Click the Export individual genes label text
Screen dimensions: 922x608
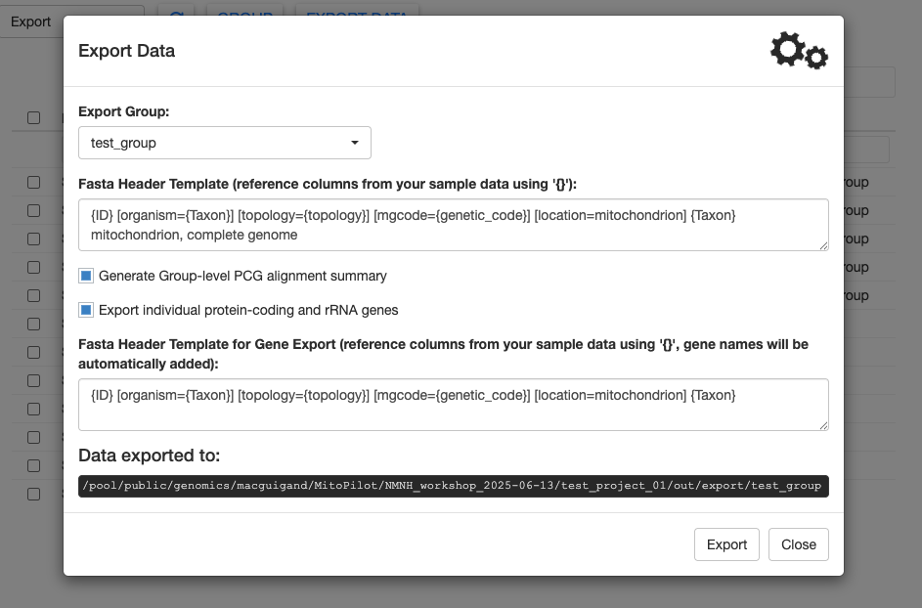248,310
